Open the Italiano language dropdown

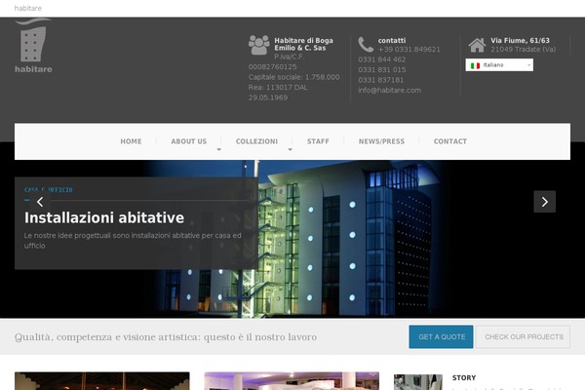click(499, 65)
